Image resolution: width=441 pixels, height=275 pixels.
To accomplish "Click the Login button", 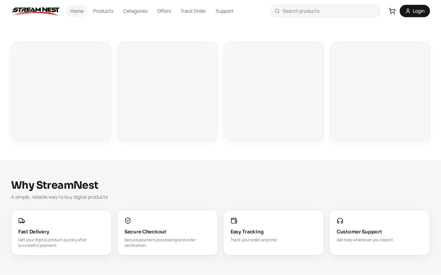I will 415,11.
